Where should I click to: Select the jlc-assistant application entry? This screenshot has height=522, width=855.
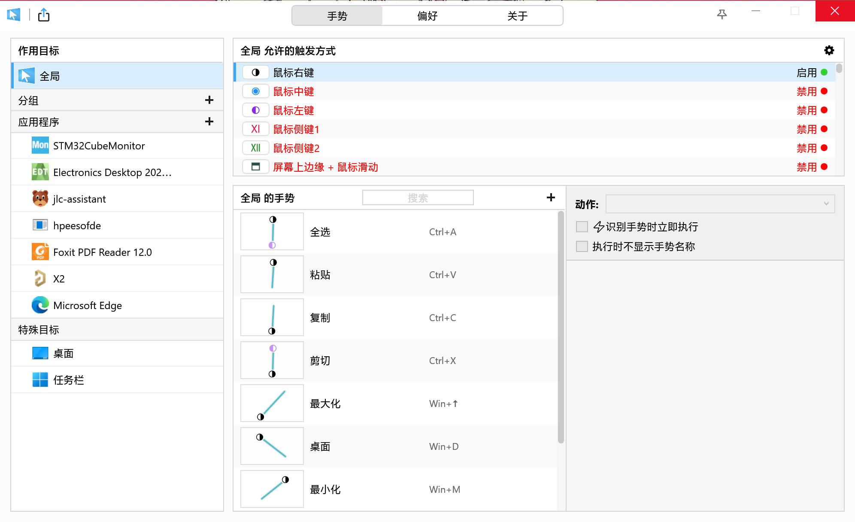(79, 199)
